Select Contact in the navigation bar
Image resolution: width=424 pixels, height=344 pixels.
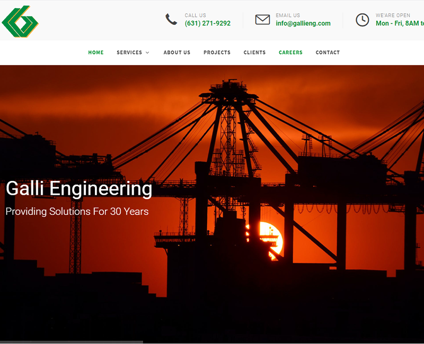(328, 53)
